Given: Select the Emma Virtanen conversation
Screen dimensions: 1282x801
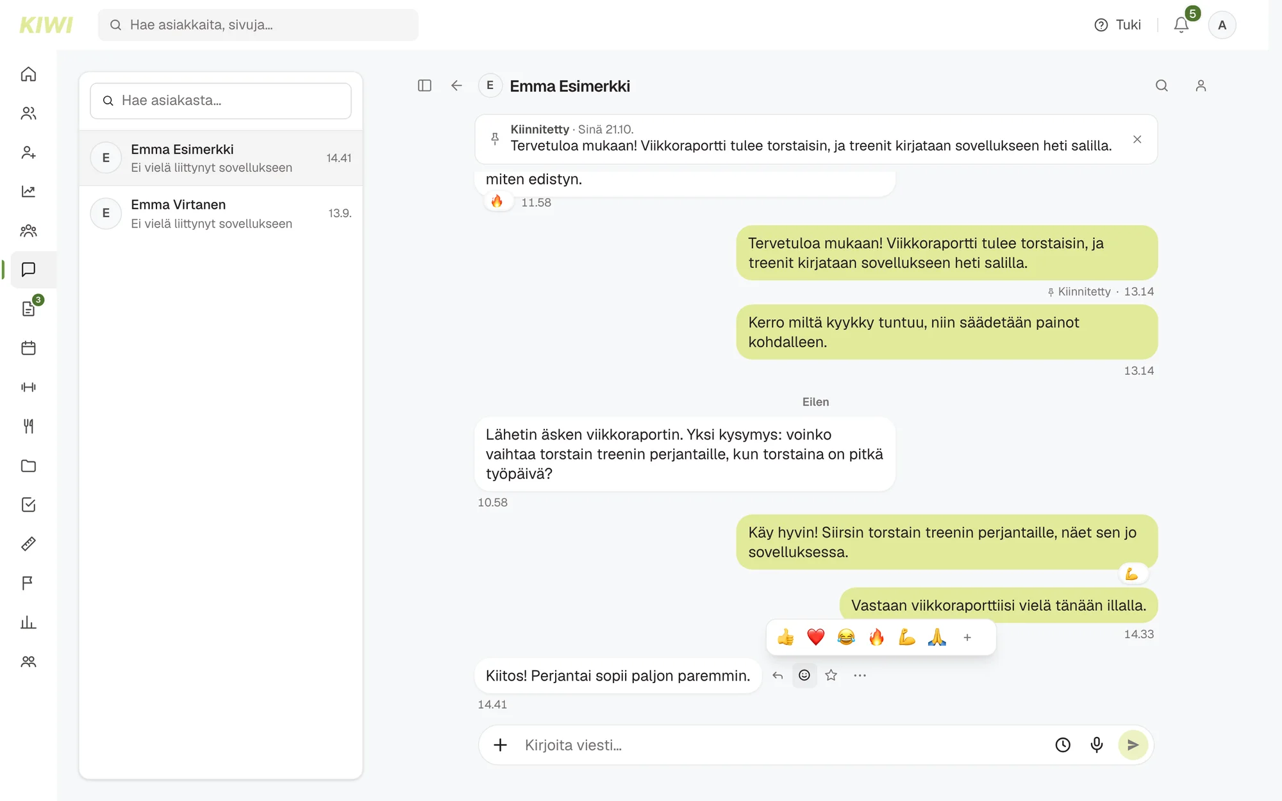Looking at the screenshot, I should click(221, 213).
